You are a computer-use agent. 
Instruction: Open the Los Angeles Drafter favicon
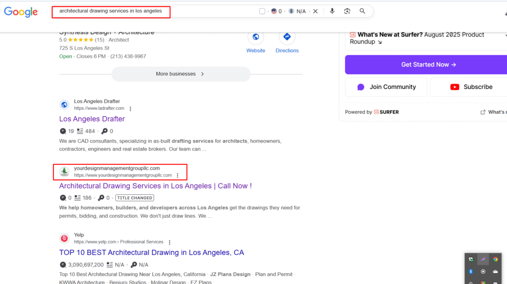(x=64, y=105)
